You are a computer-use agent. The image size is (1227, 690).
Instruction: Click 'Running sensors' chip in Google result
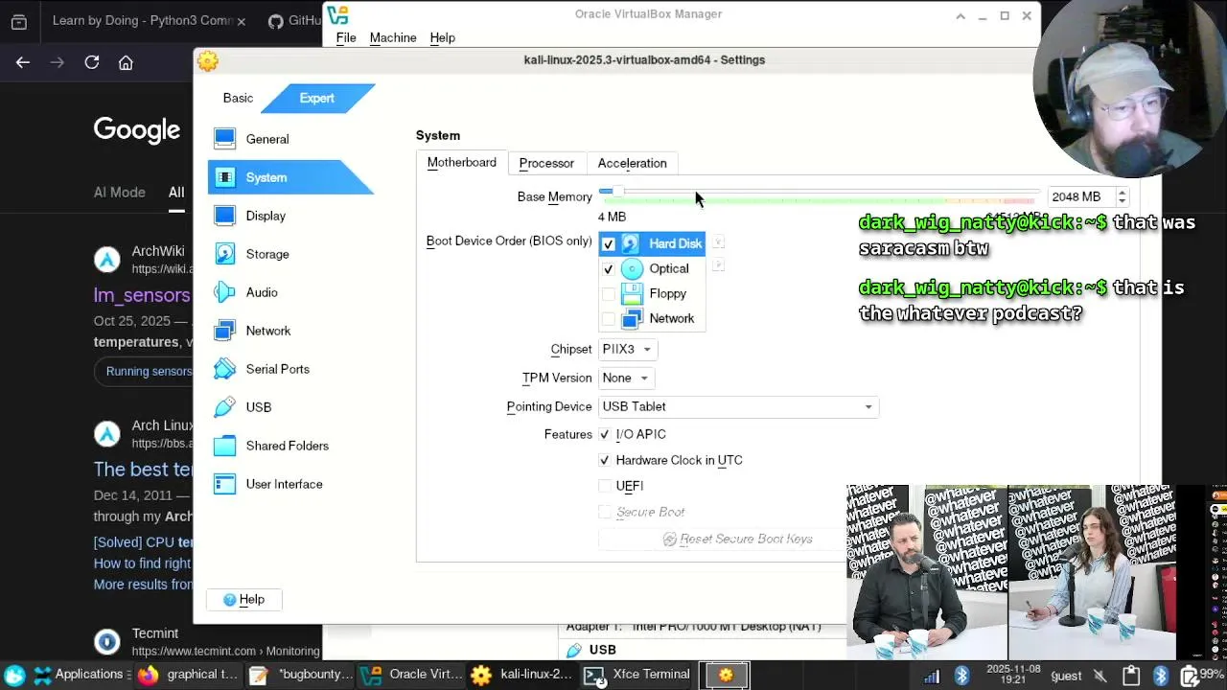click(x=148, y=371)
